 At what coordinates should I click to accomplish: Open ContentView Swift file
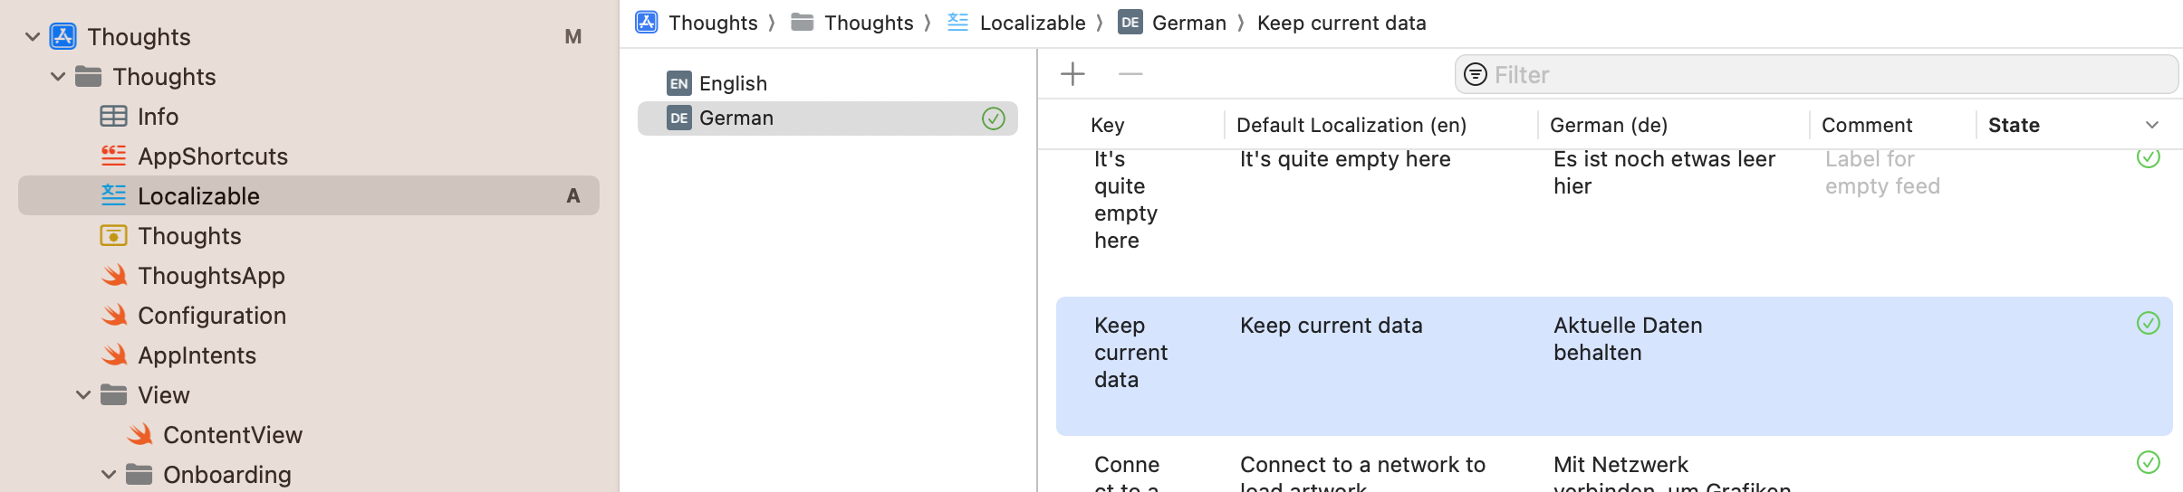[x=232, y=435]
